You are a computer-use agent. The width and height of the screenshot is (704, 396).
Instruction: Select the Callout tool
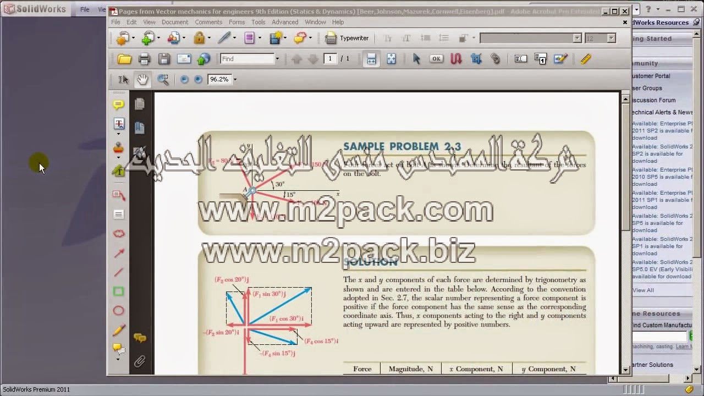[118, 195]
